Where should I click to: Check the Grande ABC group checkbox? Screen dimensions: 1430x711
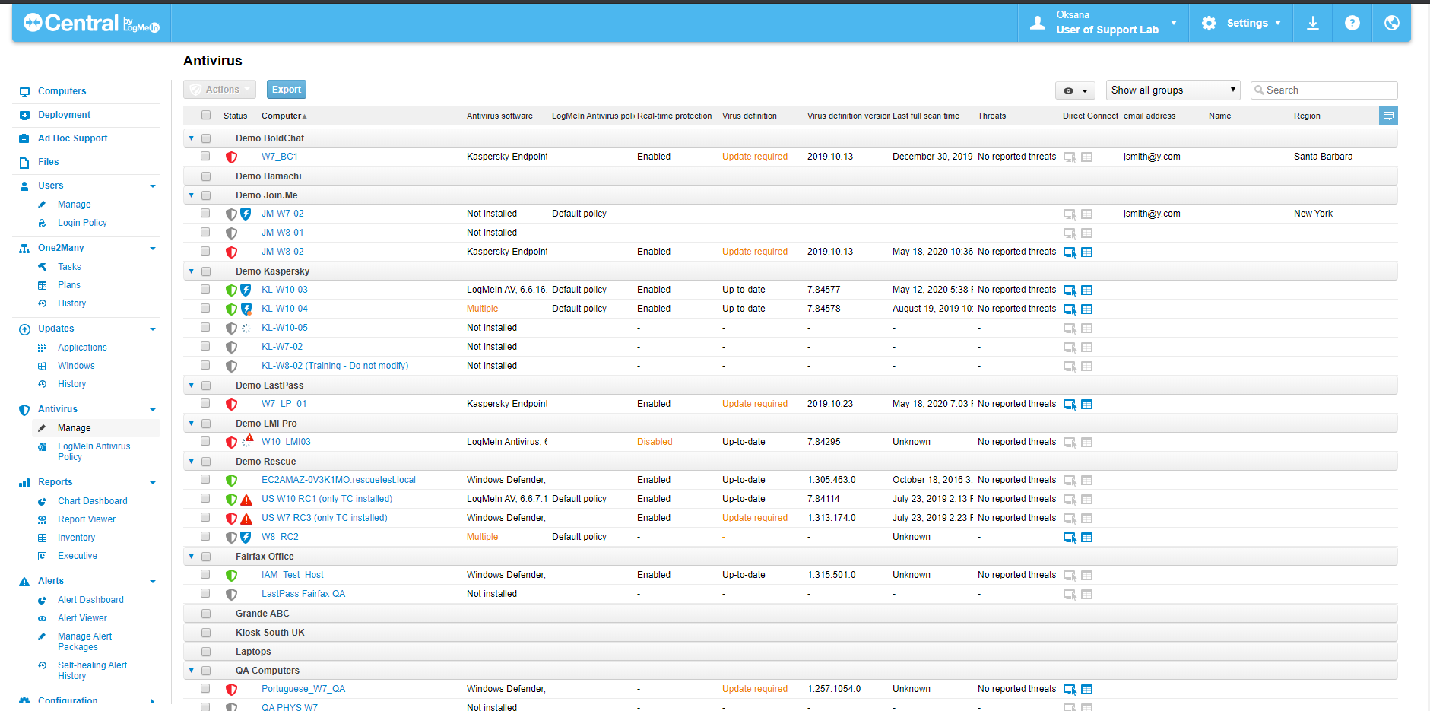206,614
